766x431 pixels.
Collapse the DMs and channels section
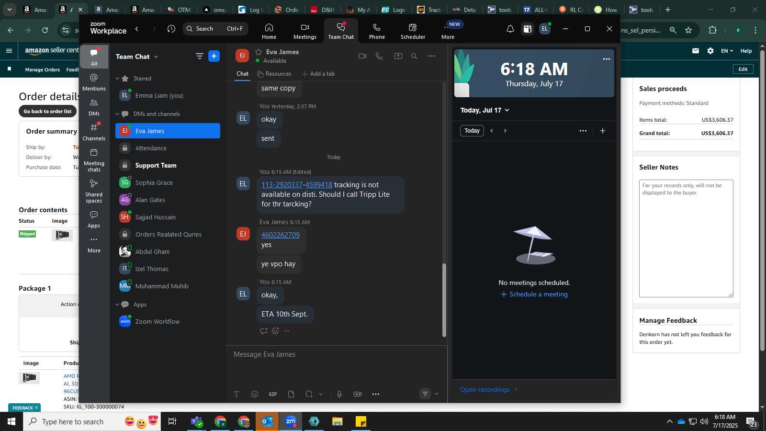pos(117,114)
